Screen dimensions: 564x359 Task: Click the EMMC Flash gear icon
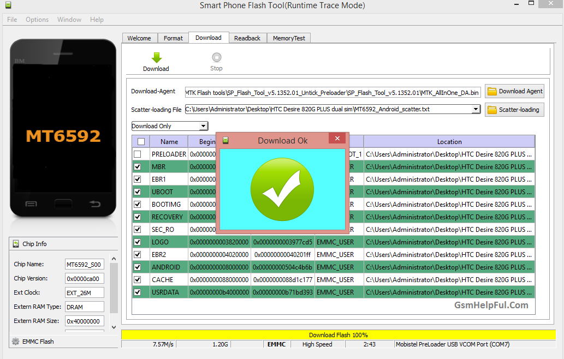coord(15,342)
